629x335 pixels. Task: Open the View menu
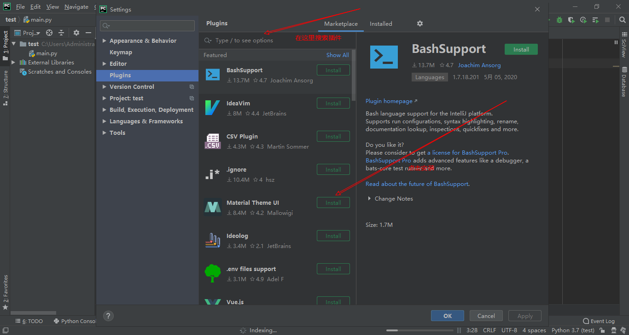coord(53,7)
